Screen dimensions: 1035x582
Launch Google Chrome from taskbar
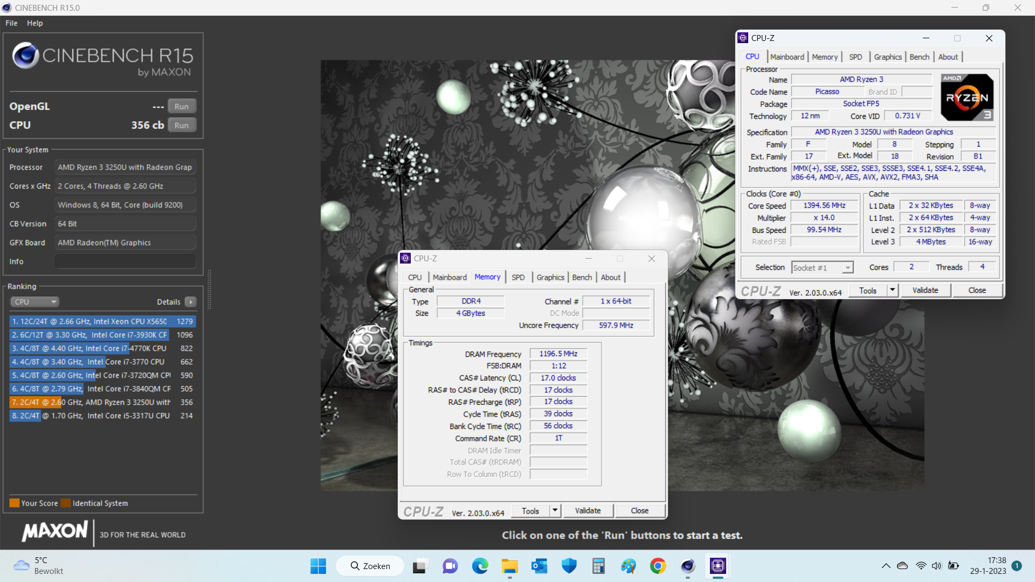[x=658, y=566]
